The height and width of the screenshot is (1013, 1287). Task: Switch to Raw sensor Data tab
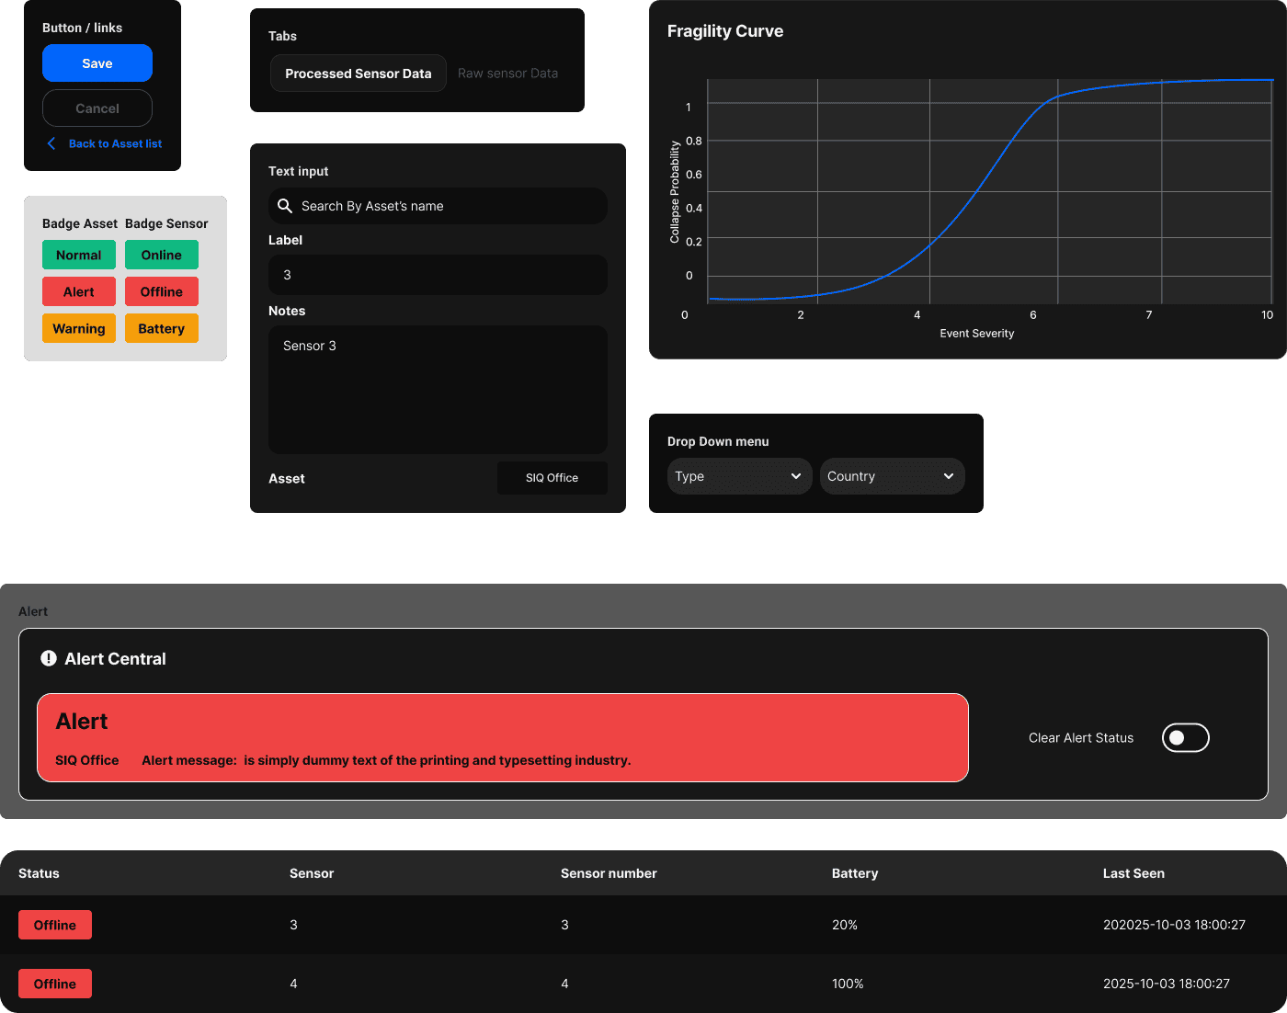click(507, 74)
